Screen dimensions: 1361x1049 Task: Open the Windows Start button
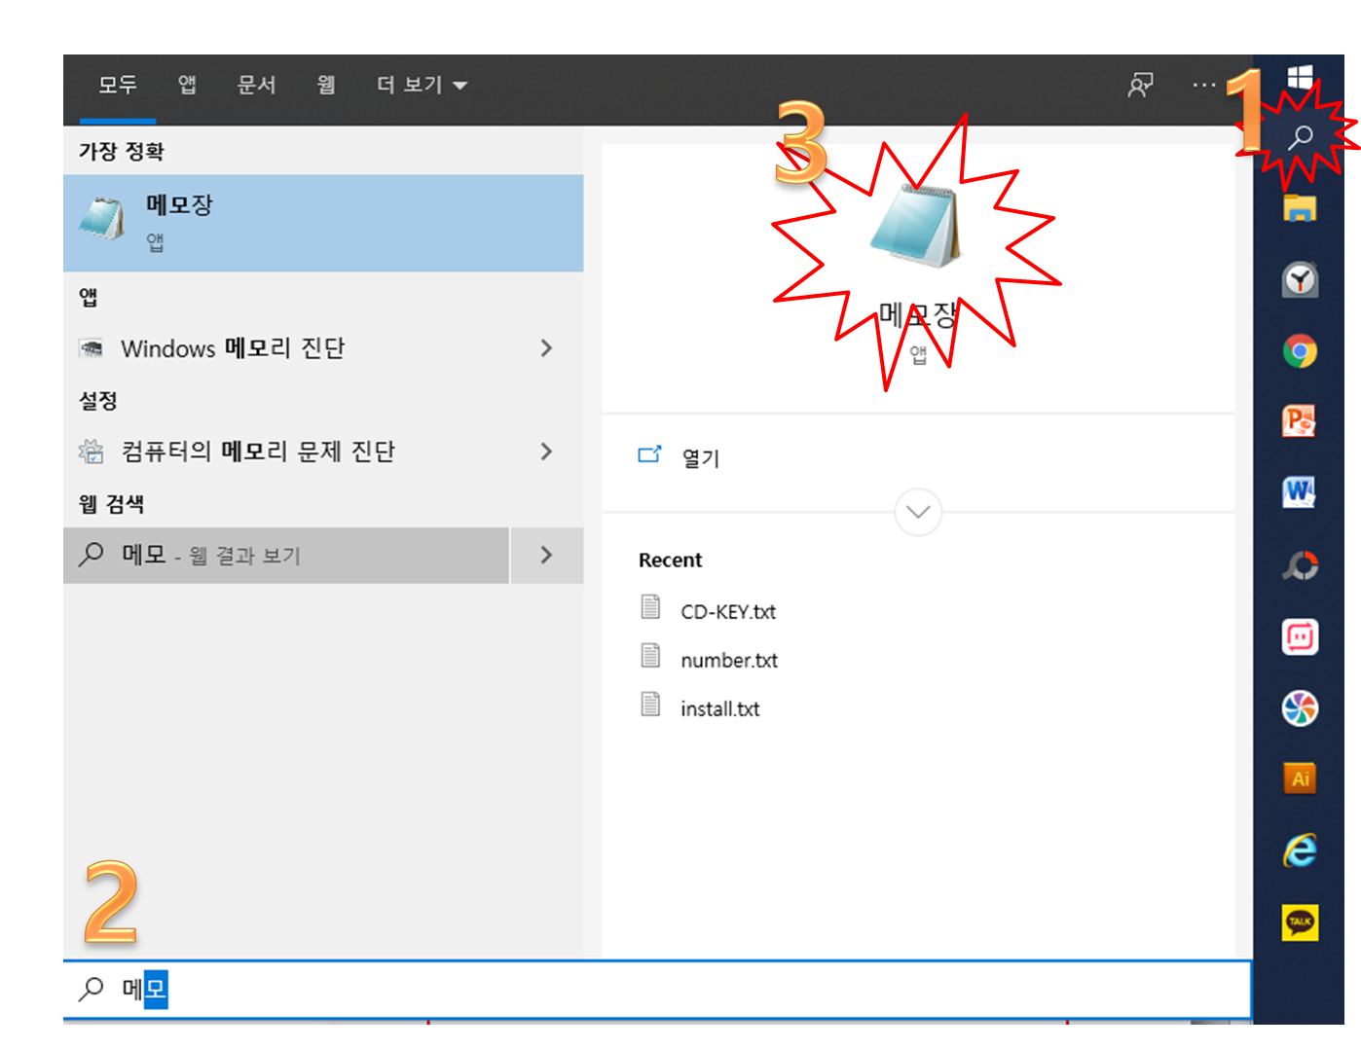(x=1300, y=76)
